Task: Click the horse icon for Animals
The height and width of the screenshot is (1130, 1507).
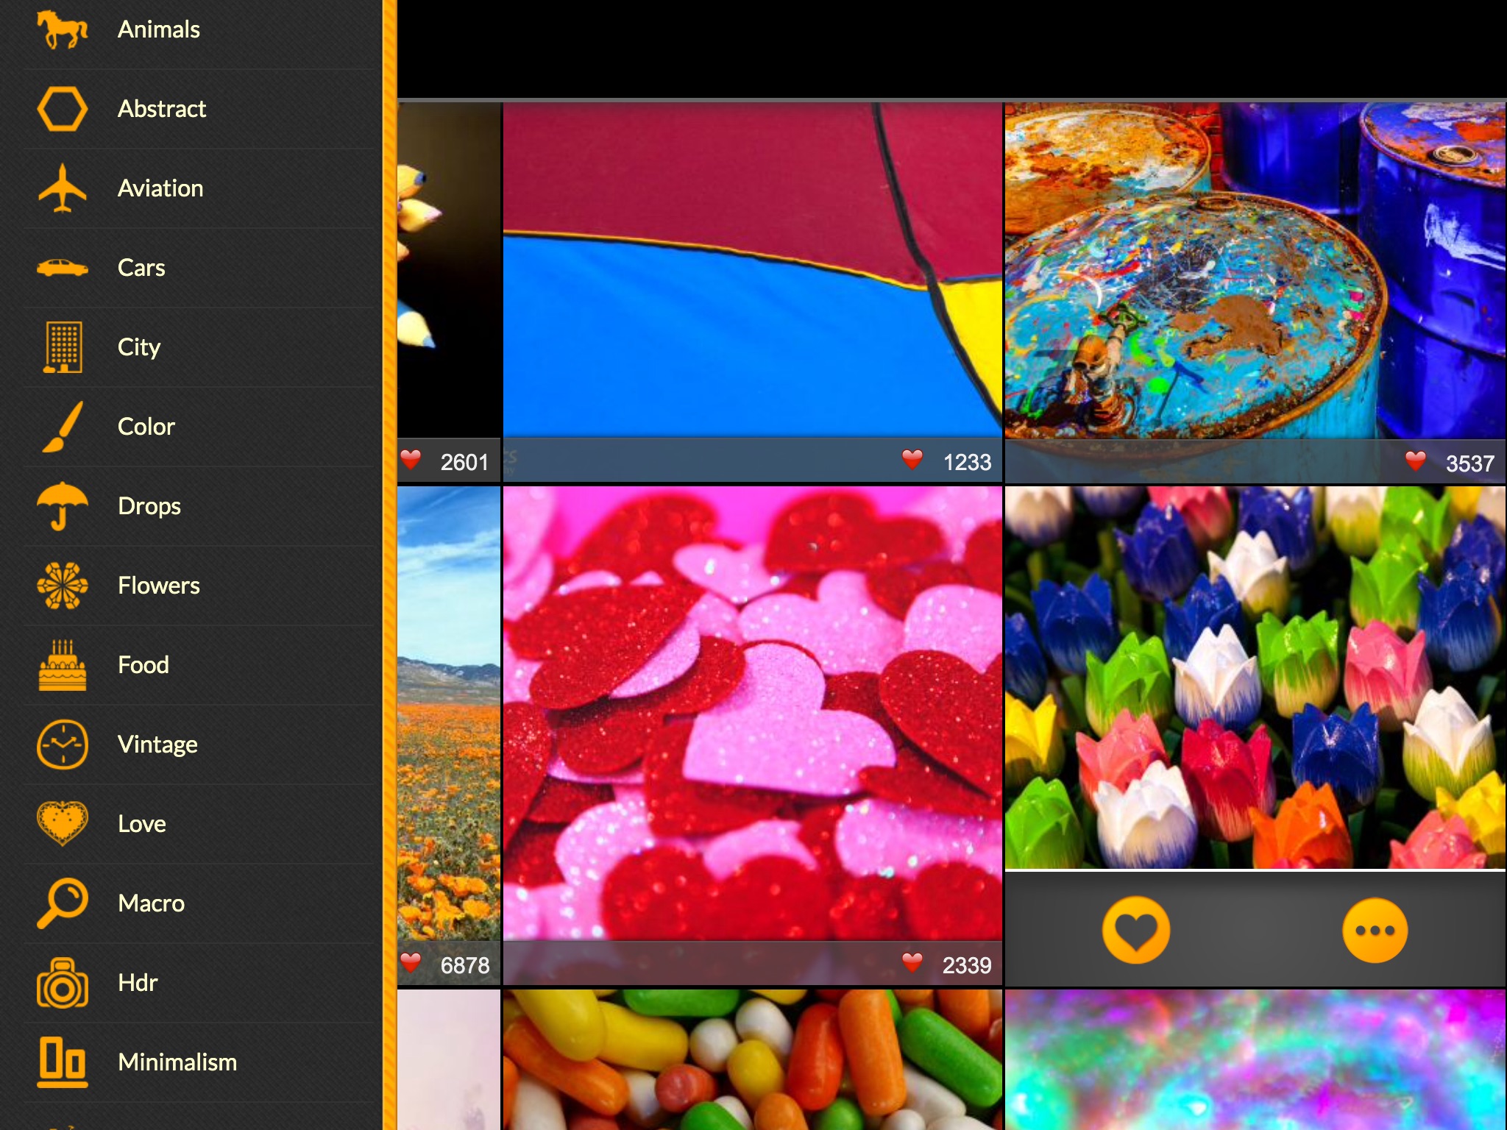Action: click(x=62, y=29)
